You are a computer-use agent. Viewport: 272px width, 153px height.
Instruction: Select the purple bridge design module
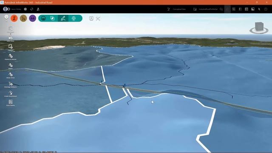33,18
